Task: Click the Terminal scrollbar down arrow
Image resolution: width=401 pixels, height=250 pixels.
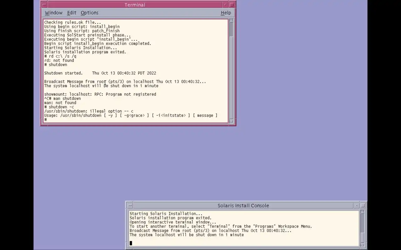Action: pyautogui.click(x=232, y=121)
